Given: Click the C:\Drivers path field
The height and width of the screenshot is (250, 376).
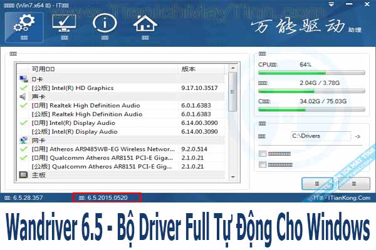Looking at the screenshot, I should [x=321, y=136].
